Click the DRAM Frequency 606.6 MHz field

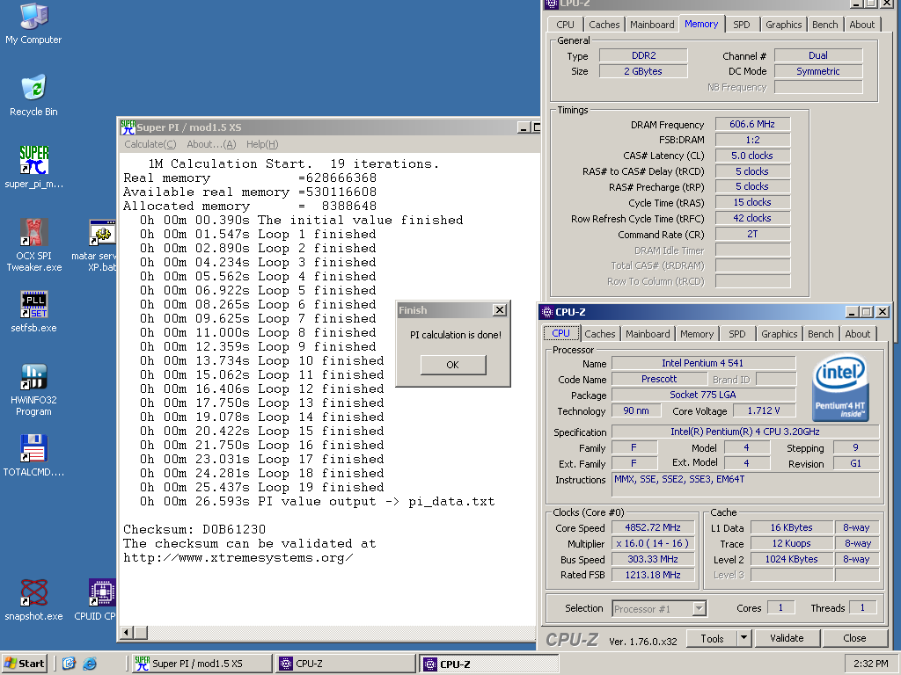pyautogui.click(x=752, y=124)
